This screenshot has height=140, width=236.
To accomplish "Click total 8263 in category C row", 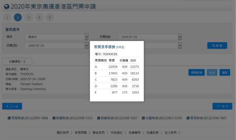I will 135,80.
